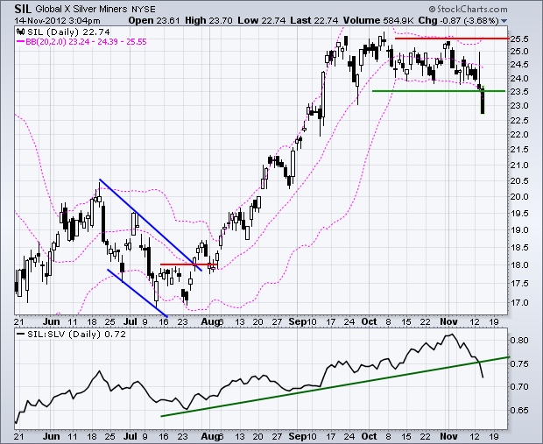Click the red resistance line near 25.5
Image resolution: width=543 pixels, height=444 pixels.
point(452,39)
